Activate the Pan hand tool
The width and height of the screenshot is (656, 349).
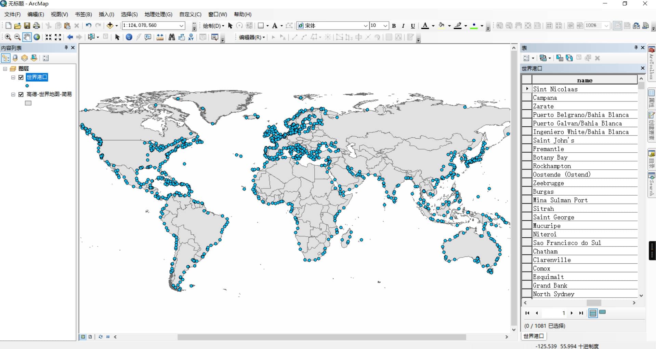(x=27, y=37)
